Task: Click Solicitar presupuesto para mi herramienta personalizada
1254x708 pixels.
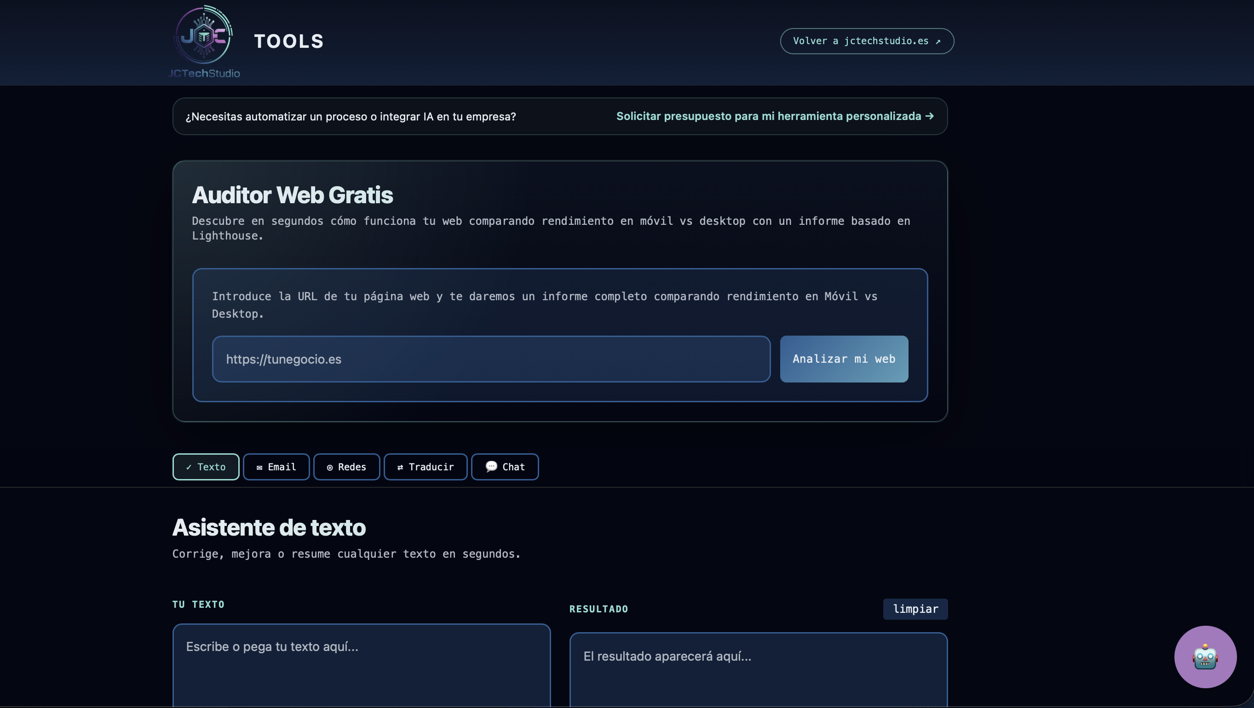Action: point(775,116)
